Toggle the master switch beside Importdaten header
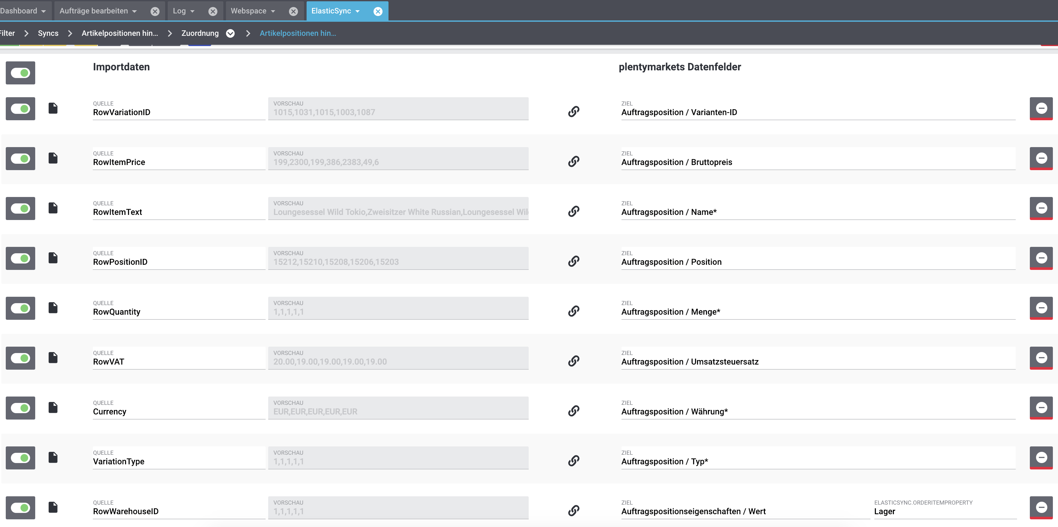Image resolution: width=1058 pixels, height=527 pixels. tap(20, 73)
